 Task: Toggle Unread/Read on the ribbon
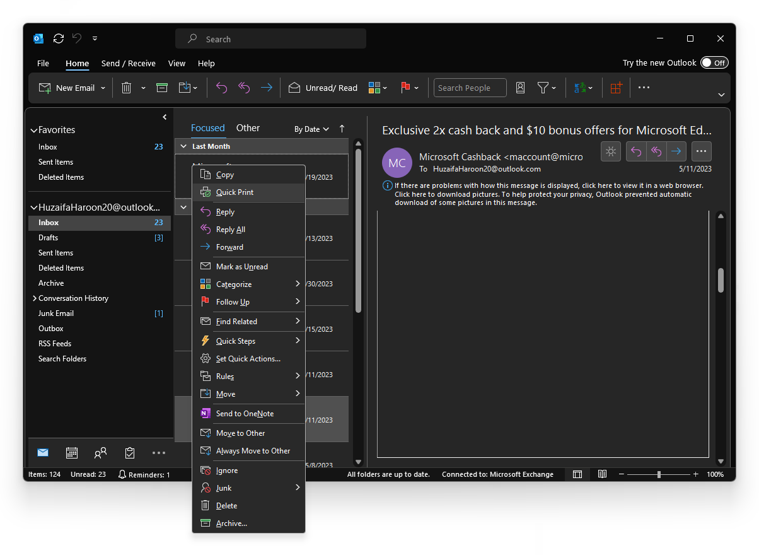coord(323,88)
